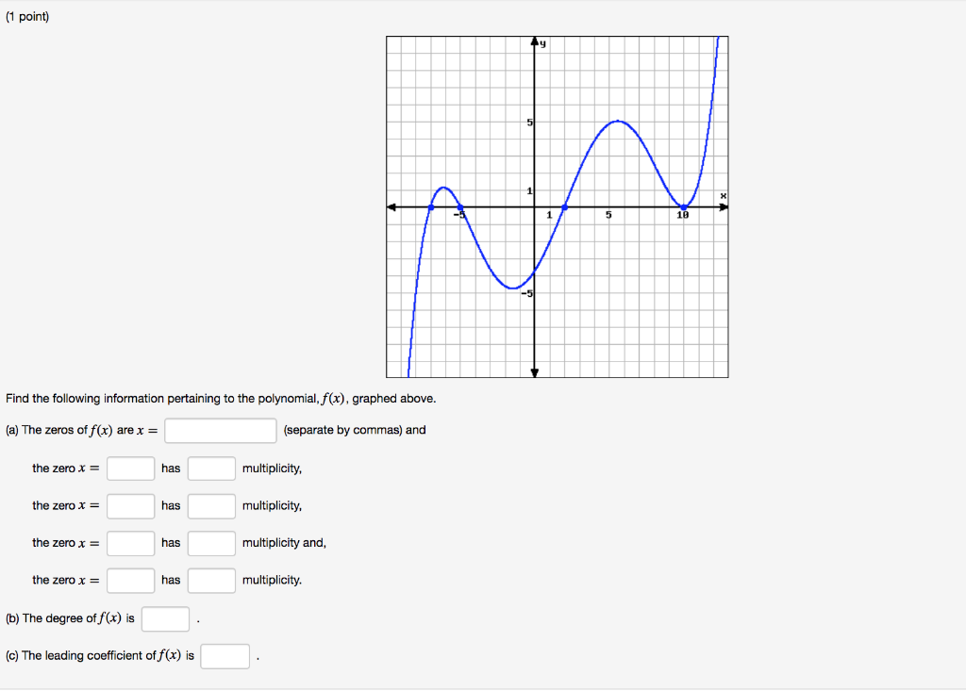Click the (1 point) label text
The image size is (966, 691).
point(26,16)
